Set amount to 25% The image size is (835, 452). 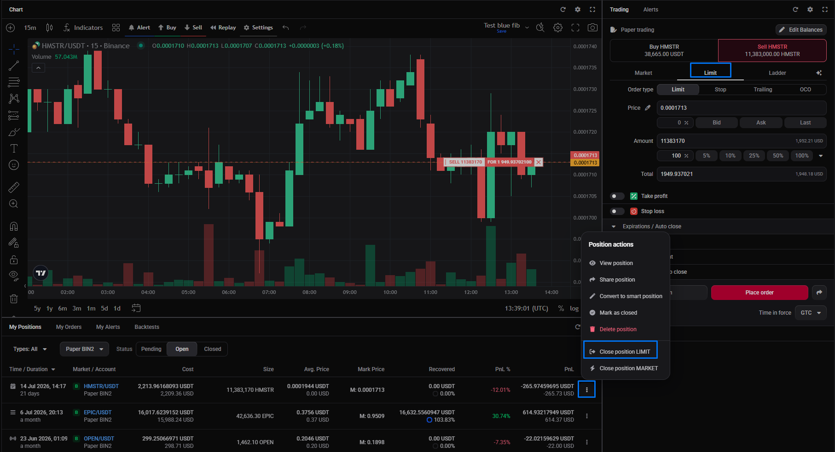754,156
